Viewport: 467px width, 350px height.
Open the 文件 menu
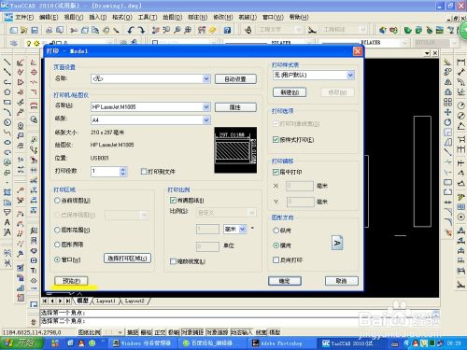coord(24,17)
